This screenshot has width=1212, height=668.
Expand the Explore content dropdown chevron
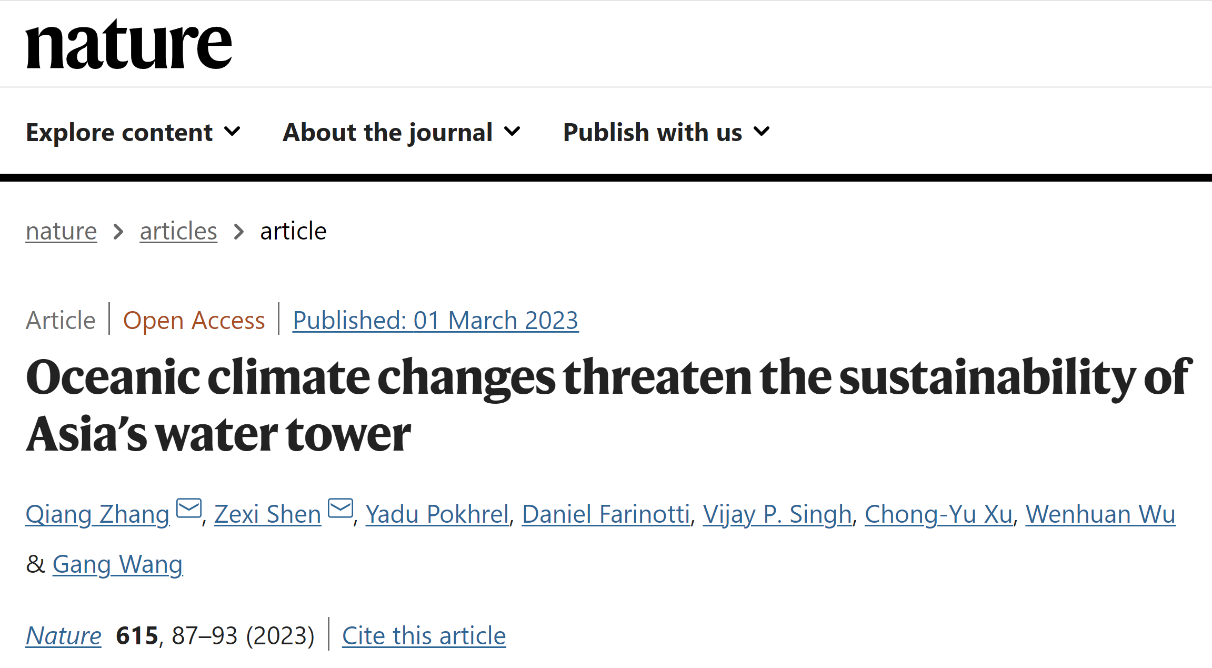232,131
